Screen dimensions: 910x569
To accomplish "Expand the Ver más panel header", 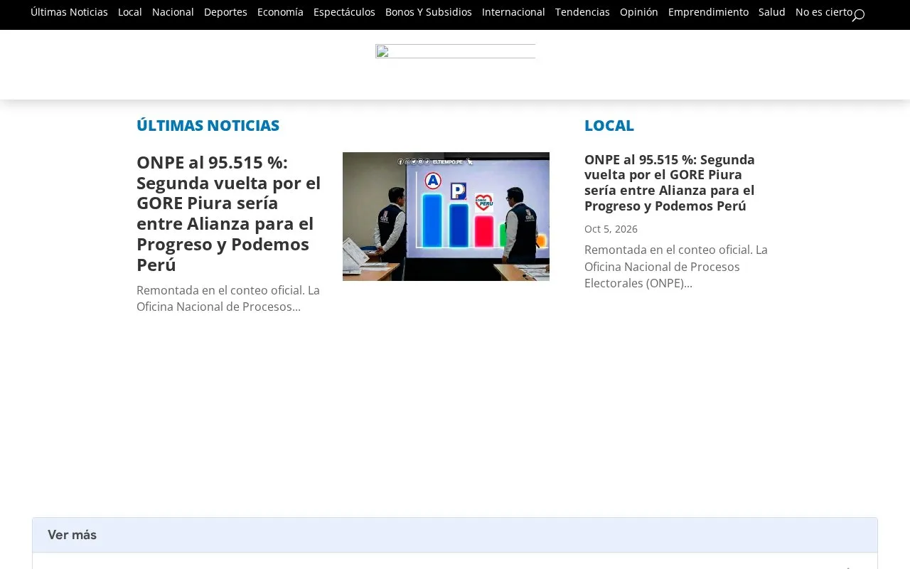I will coord(455,535).
